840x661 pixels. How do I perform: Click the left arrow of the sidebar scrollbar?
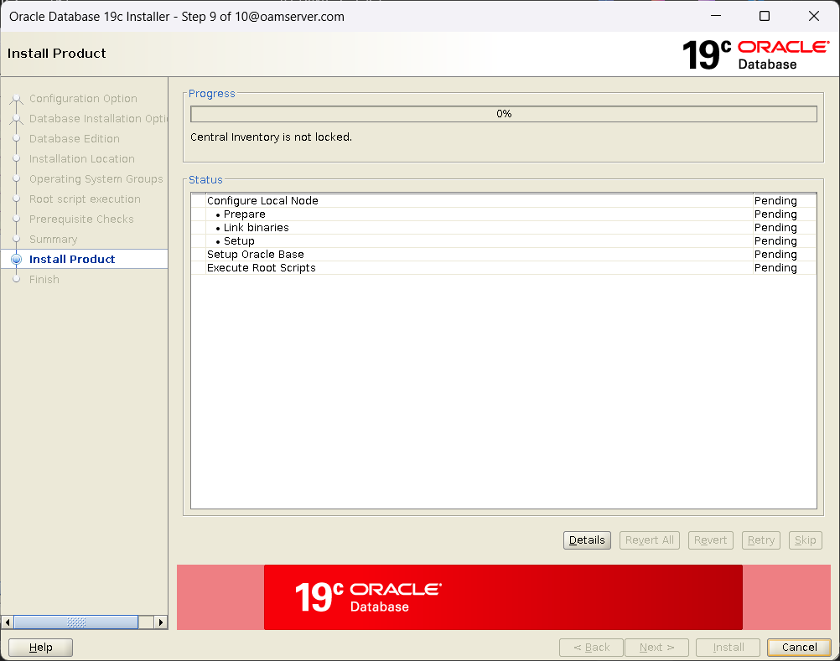point(8,622)
